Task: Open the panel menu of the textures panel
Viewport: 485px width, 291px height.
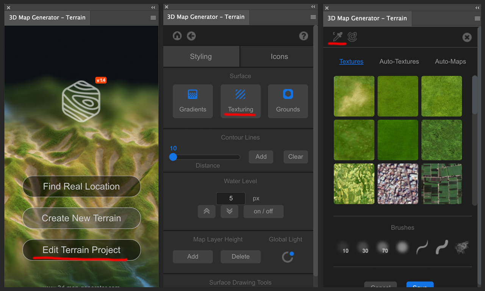Action: point(477,19)
